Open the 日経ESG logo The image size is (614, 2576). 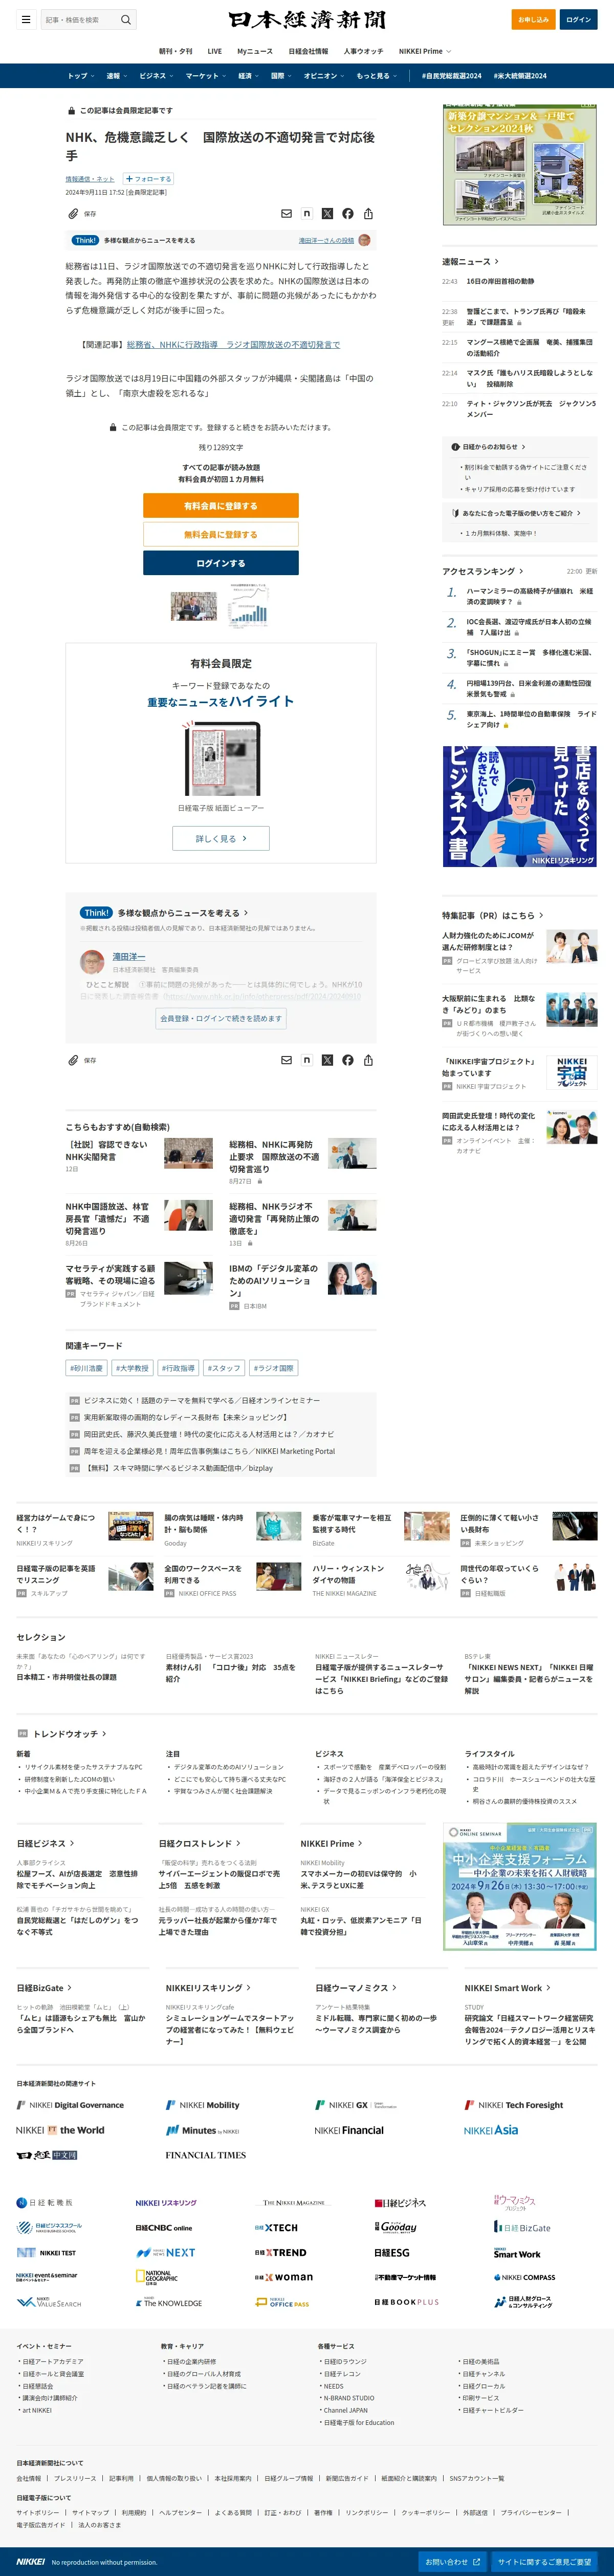392,2253
